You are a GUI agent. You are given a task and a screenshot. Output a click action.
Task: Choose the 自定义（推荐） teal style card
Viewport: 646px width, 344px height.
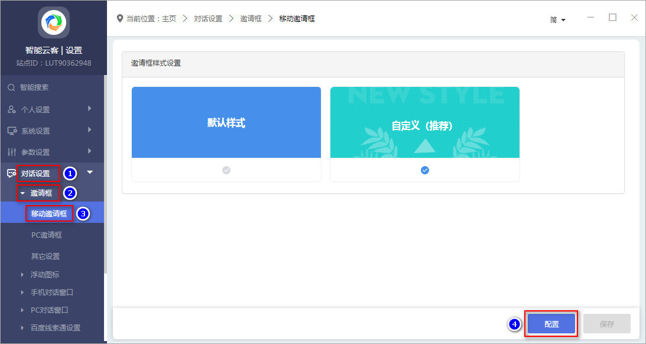click(x=425, y=122)
